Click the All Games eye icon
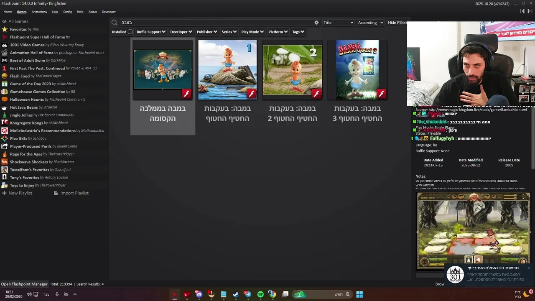Image resolution: width=535 pixels, height=301 pixels. (x=5, y=21)
